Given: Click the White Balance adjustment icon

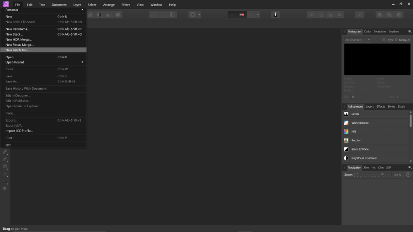Looking at the screenshot, I should point(346,123).
